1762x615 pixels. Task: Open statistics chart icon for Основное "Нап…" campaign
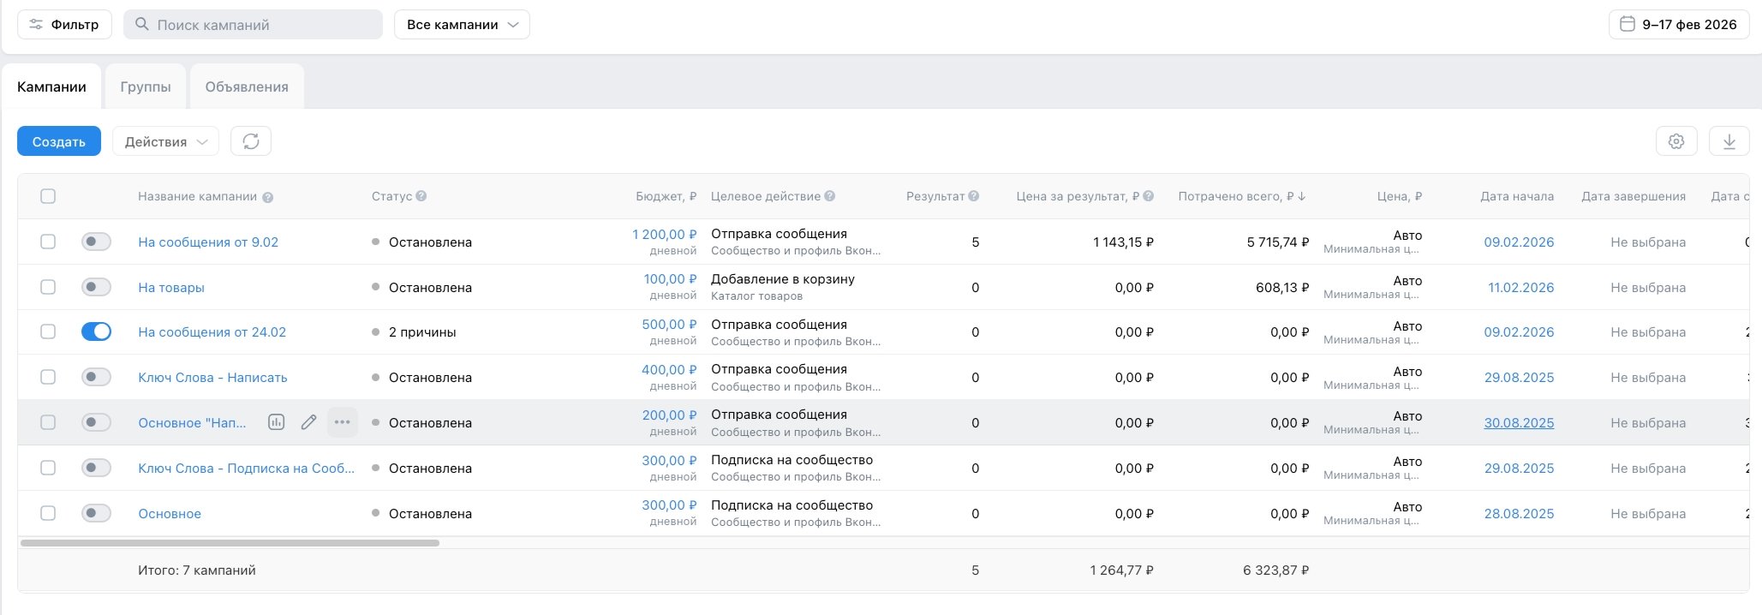[276, 422]
